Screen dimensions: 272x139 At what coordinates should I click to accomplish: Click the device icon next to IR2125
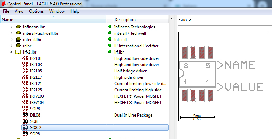click(25, 90)
